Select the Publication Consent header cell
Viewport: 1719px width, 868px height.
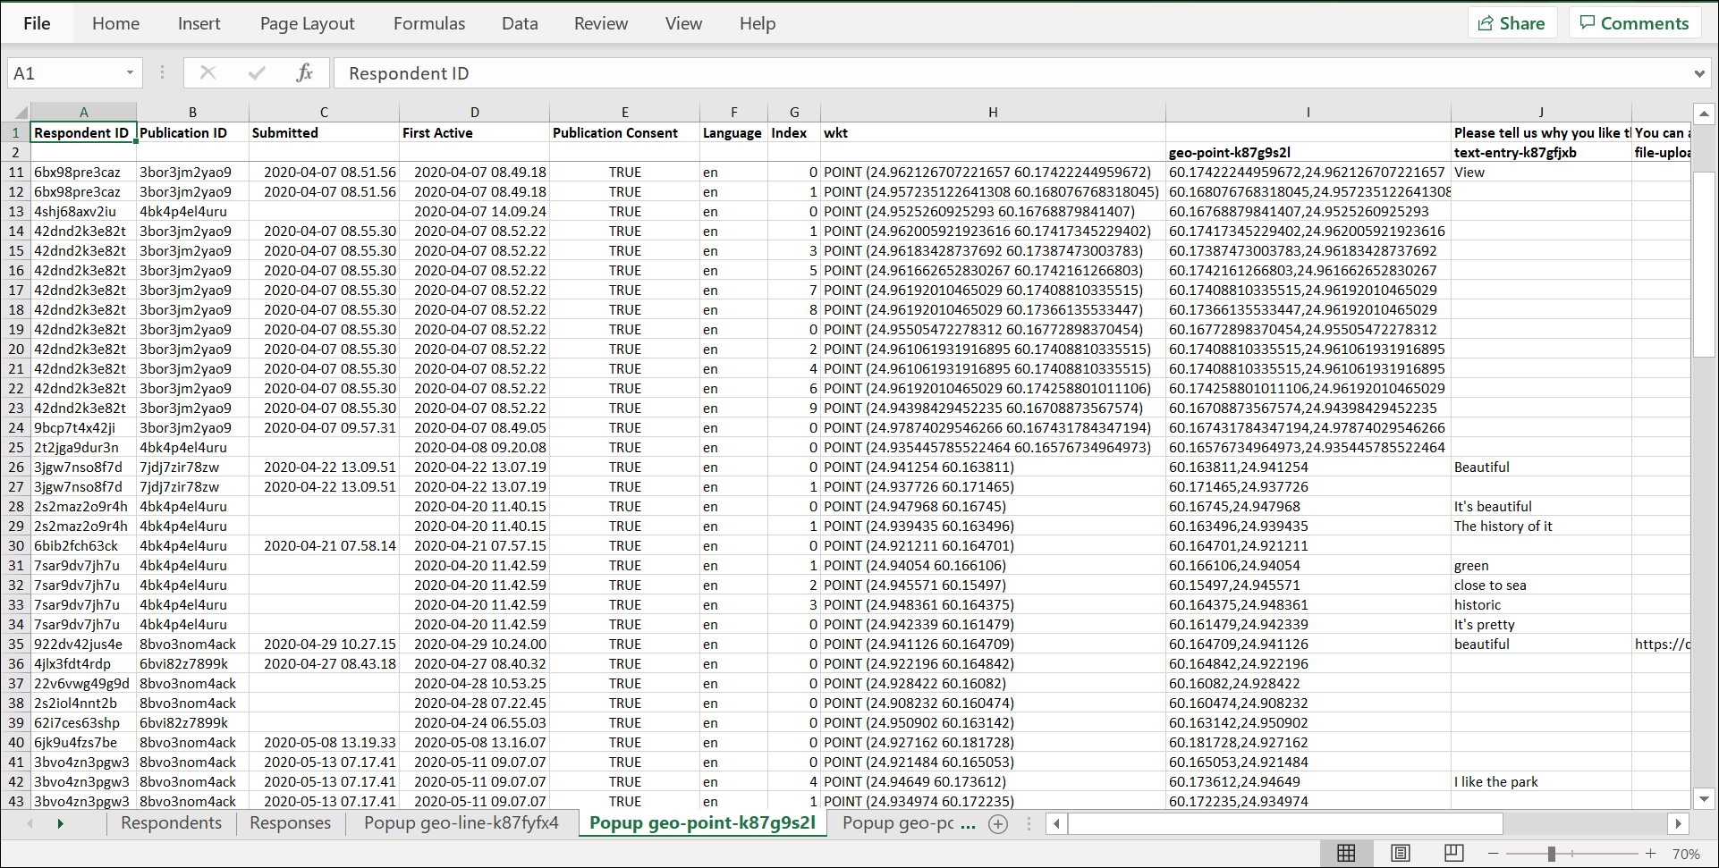click(x=624, y=133)
